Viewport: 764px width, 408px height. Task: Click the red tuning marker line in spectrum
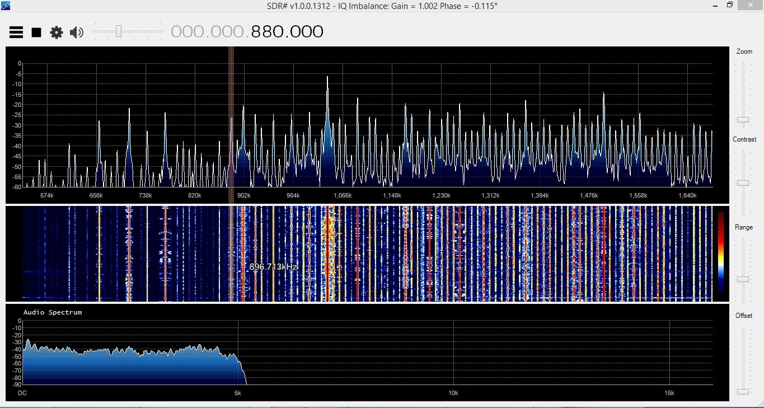tap(231, 123)
